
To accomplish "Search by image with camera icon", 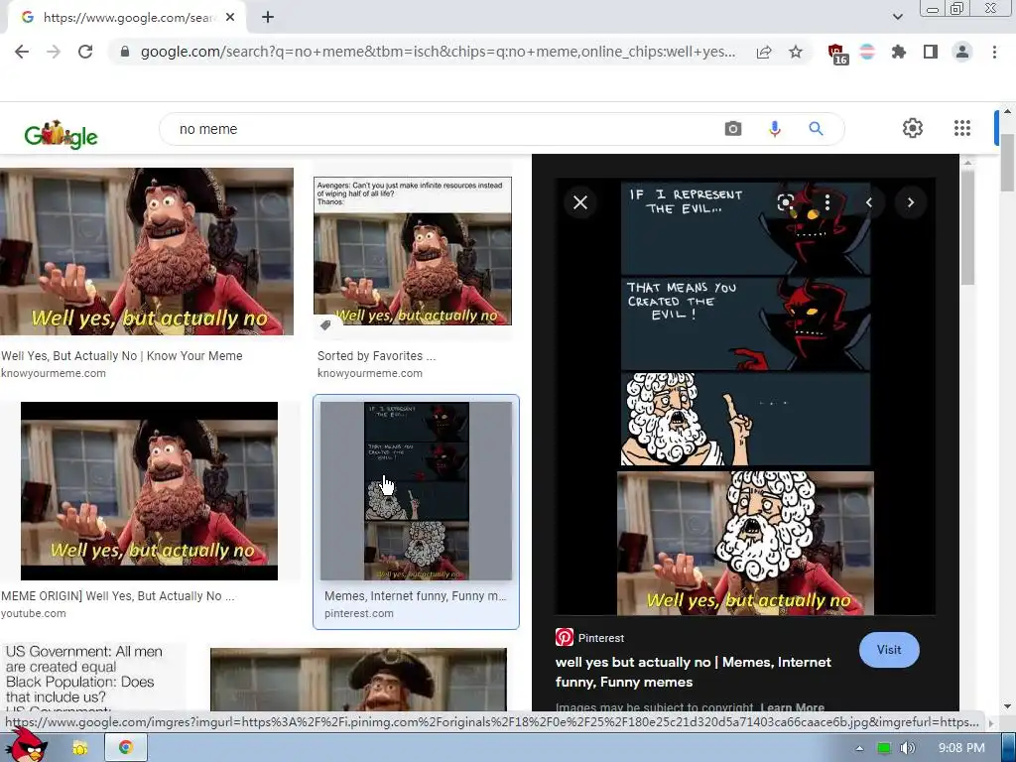I will pyautogui.click(x=733, y=128).
